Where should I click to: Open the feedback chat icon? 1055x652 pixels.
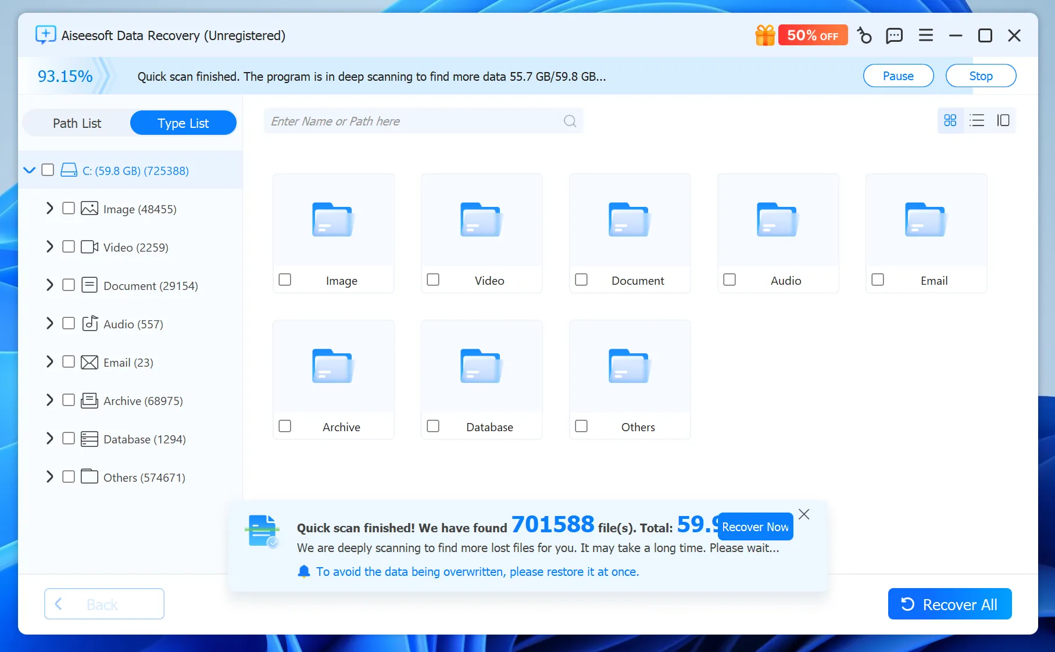pyautogui.click(x=894, y=35)
